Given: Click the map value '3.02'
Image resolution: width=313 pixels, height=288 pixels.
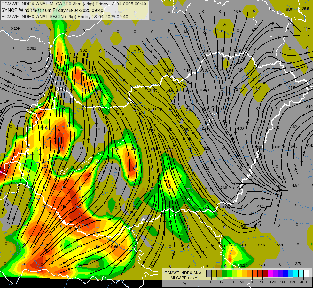Looking at the screenshot, I should click(83, 50).
